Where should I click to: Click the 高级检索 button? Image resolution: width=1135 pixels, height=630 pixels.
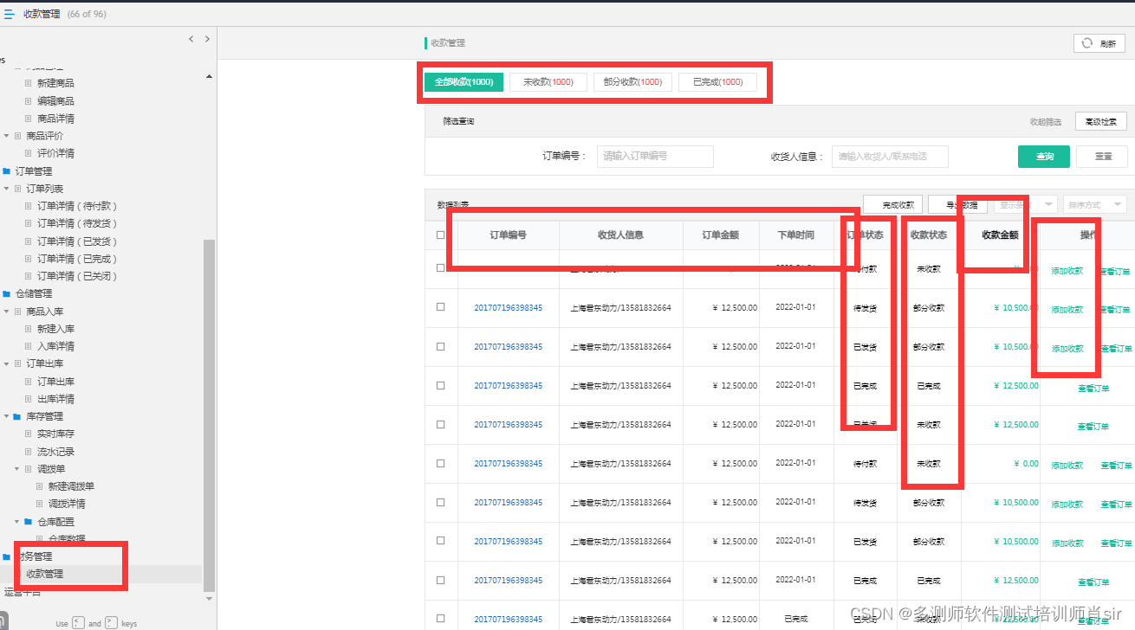click(x=1101, y=122)
